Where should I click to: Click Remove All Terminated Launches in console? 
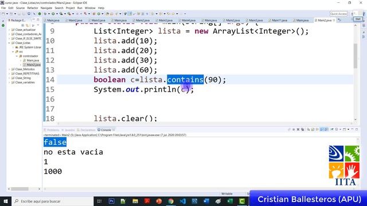pos(302,129)
